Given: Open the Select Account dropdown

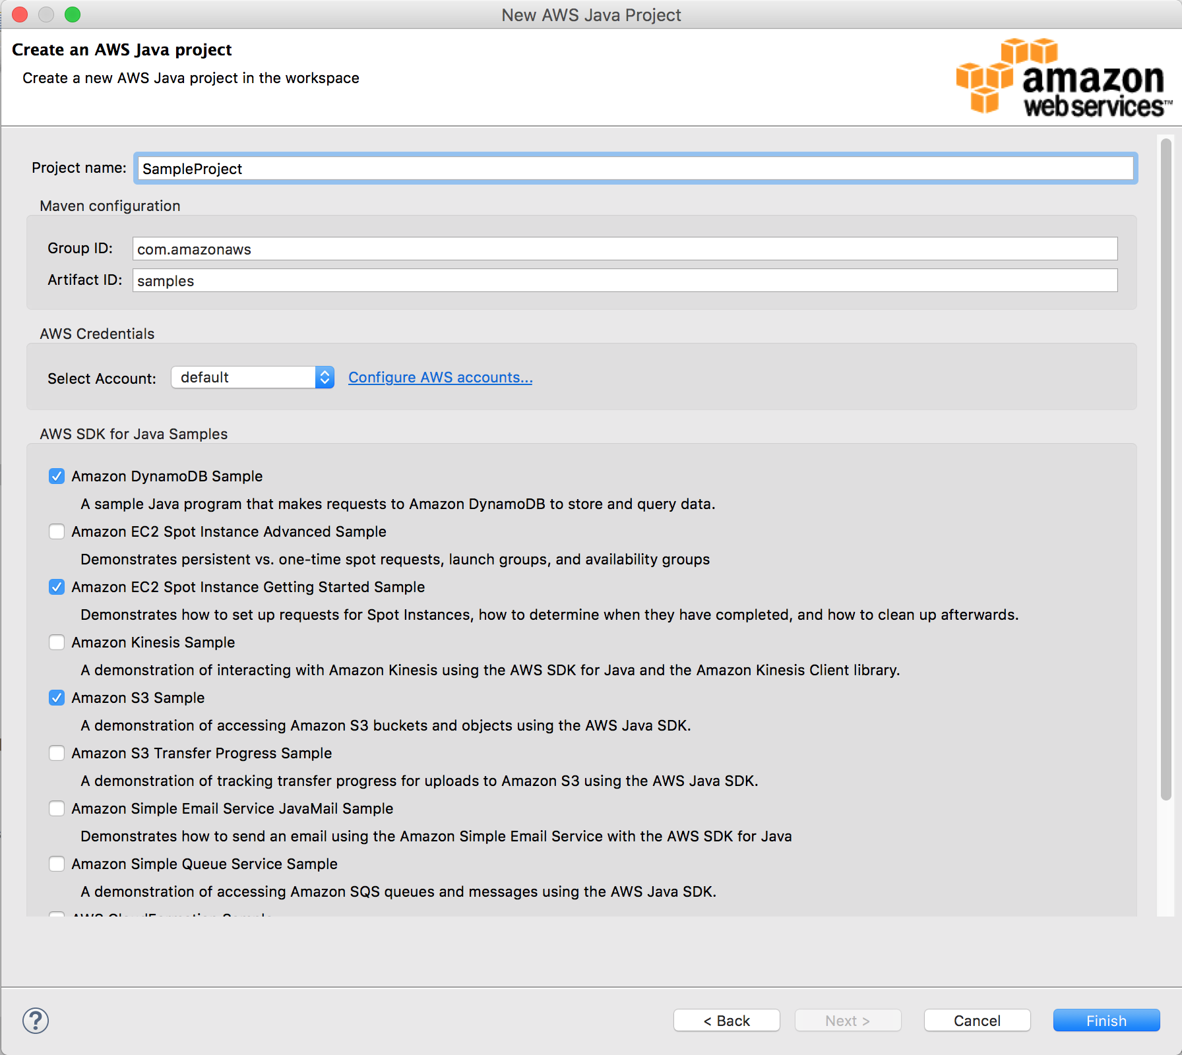Looking at the screenshot, I should tap(253, 377).
